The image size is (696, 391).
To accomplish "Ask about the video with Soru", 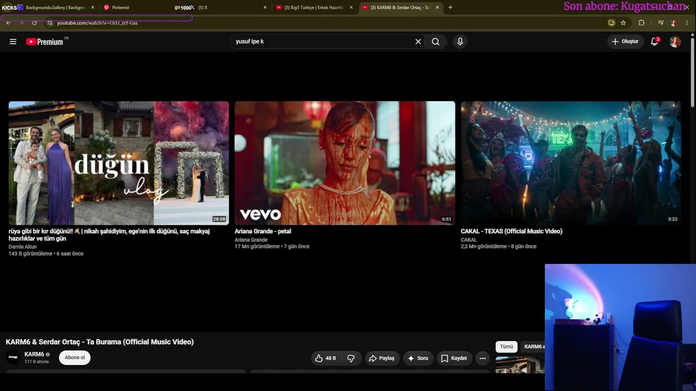I will 418,358.
